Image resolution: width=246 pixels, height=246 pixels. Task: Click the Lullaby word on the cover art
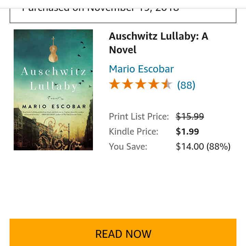(53, 86)
